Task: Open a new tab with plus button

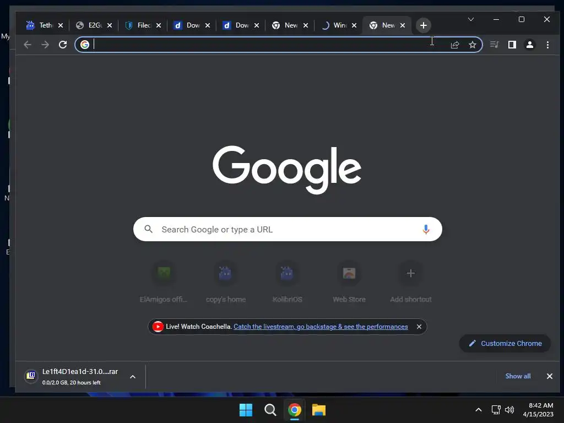Action: (x=424, y=25)
